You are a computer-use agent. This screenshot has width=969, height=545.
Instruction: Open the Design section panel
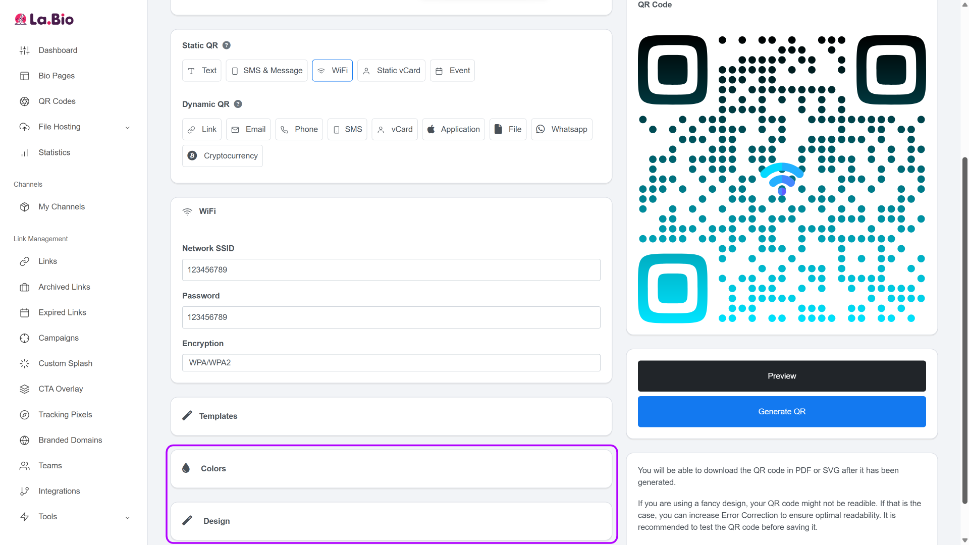391,521
